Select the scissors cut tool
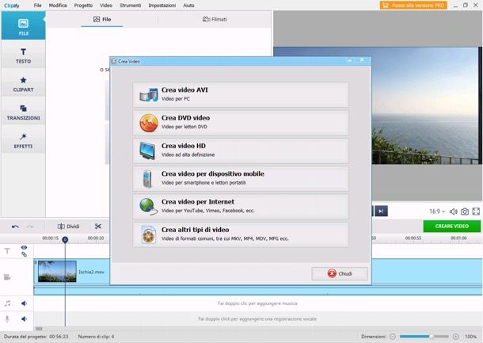 point(98,227)
